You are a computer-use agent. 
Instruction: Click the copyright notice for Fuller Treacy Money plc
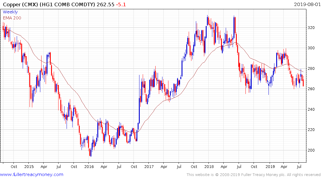click(254, 175)
